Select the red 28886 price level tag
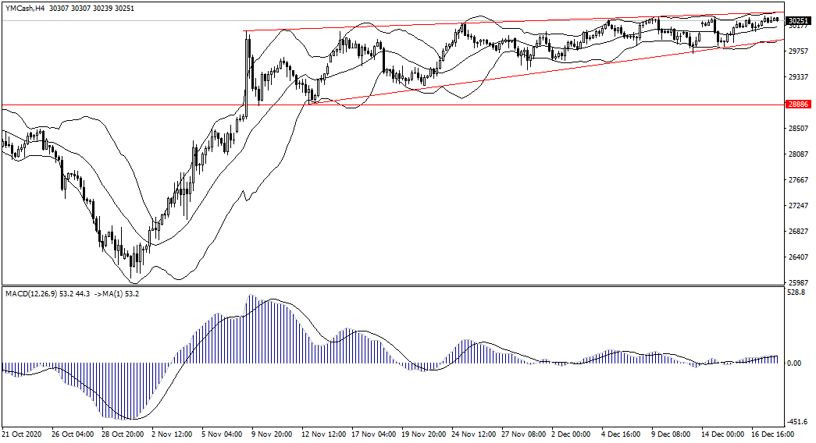 (x=797, y=104)
